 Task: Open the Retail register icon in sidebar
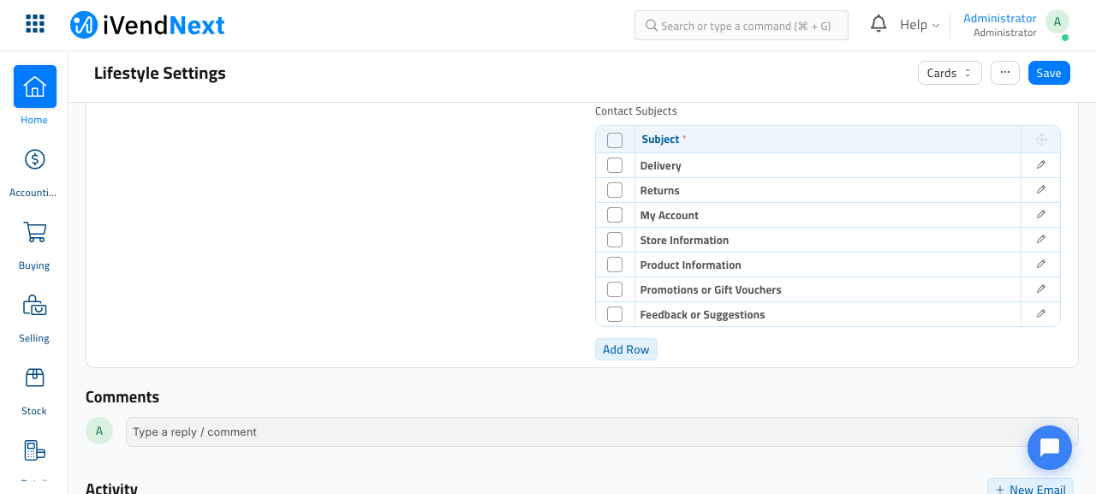click(35, 450)
